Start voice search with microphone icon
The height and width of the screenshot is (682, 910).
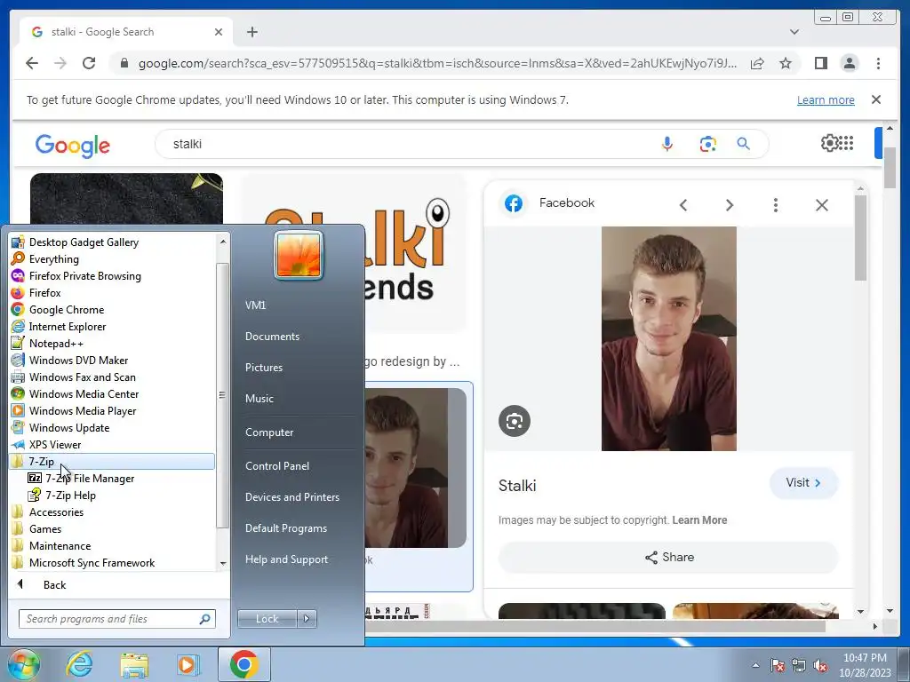coord(667,144)
